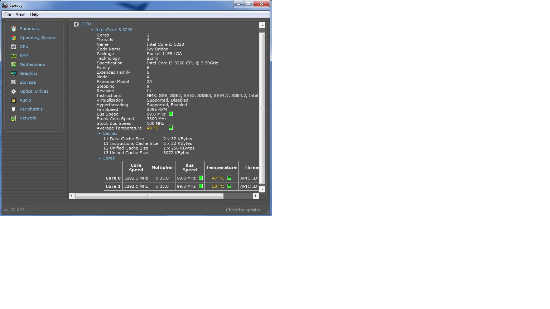Go to the Summary section
Screen dimensions: 550x309
[30, 29]
